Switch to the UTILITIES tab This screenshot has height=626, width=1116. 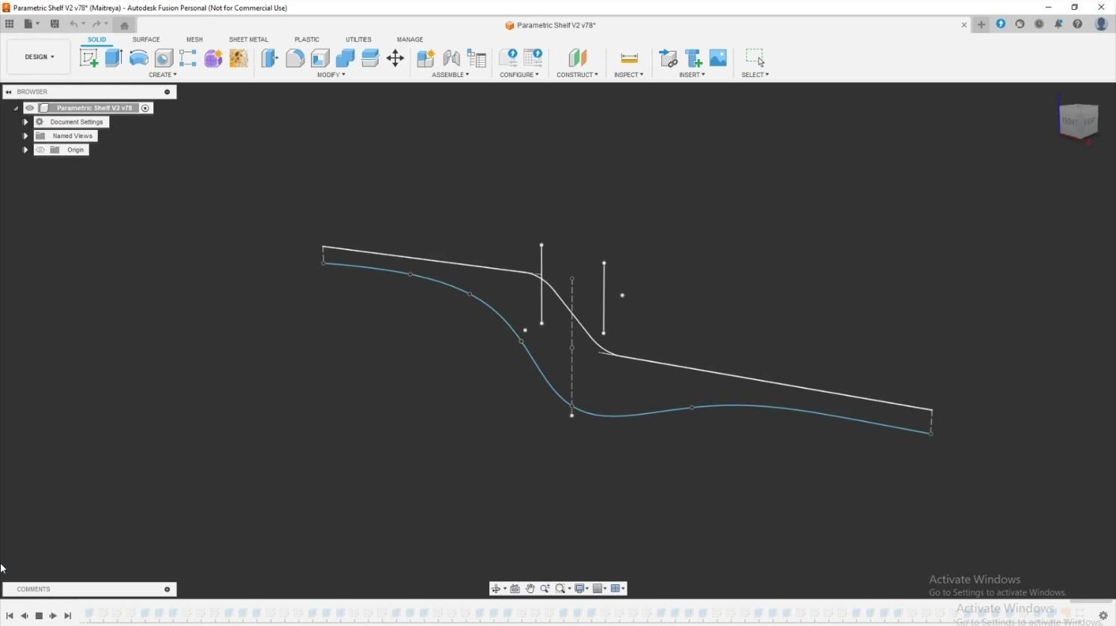pyautogui.click(x=358, y=40)
